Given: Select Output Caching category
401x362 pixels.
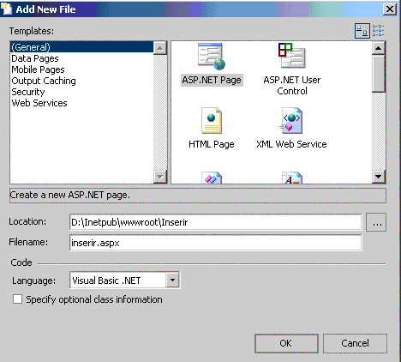Looking at the screenshot, I should pyautogui.click(x=44, y=81).
